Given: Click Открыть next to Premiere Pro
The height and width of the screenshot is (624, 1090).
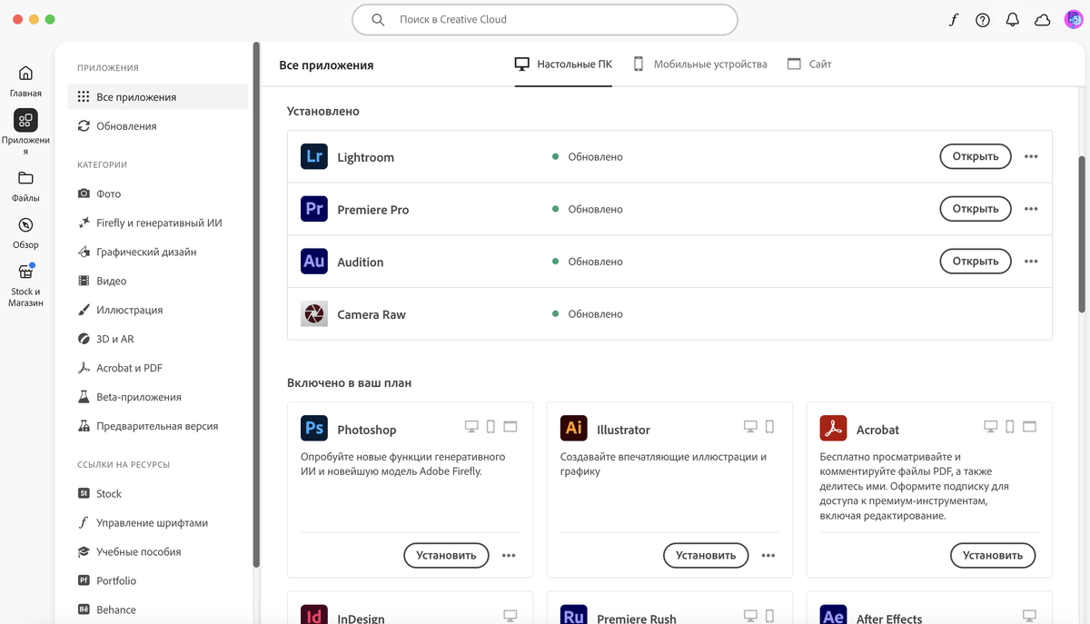Looking at the screenshot, I should [x=975, y=208].
